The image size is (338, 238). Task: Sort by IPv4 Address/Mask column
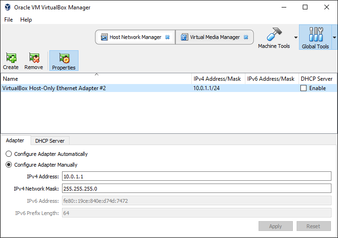pos(218,79)
